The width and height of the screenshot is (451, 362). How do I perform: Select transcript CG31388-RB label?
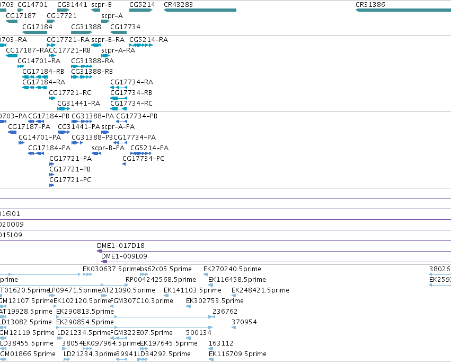pos(92,72)
